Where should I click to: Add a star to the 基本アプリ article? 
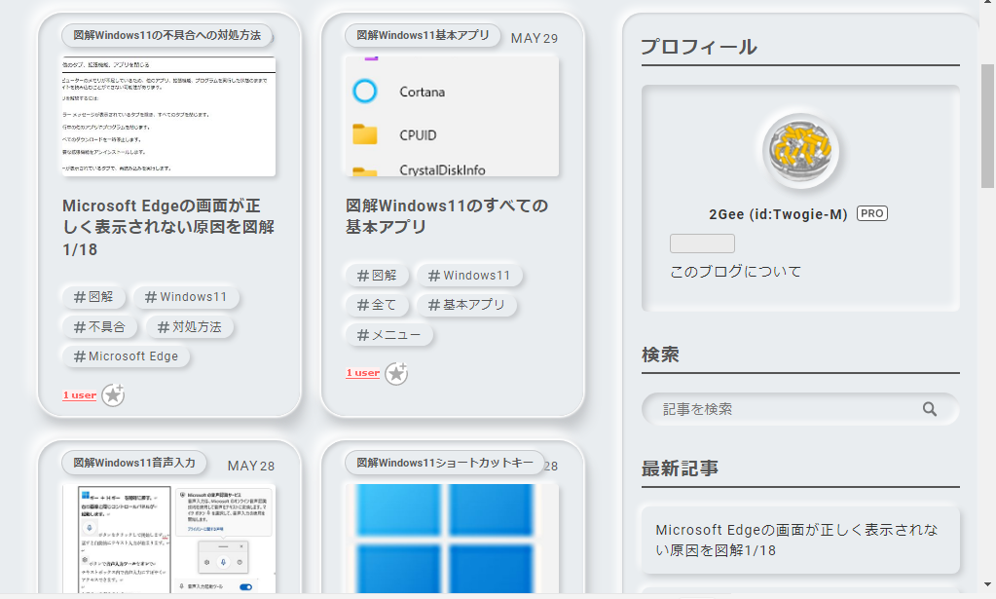pos(396,373)
